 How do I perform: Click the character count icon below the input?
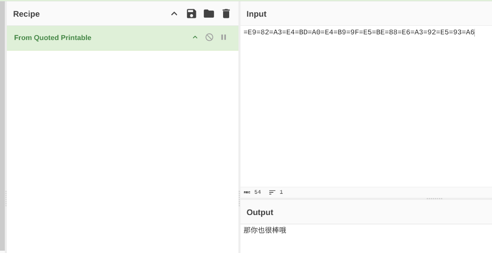(x=247, y=192)
